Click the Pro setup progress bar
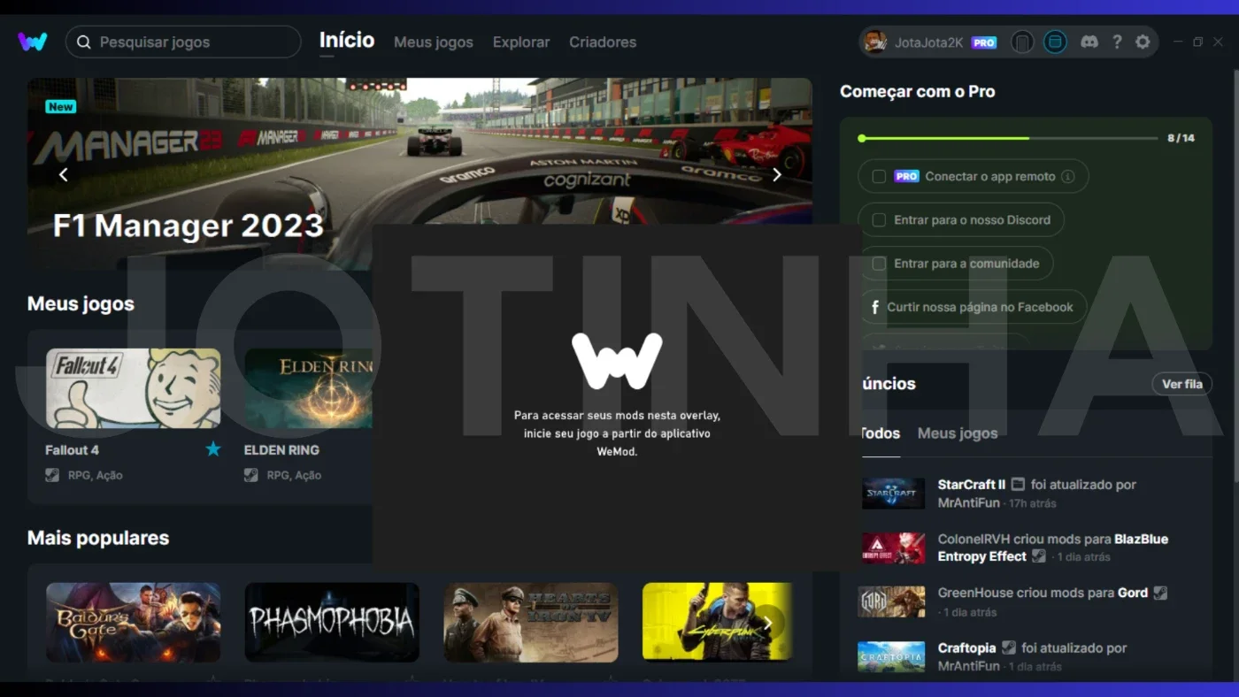Screen dimensions: 1239x697 tap(1008, 138)
